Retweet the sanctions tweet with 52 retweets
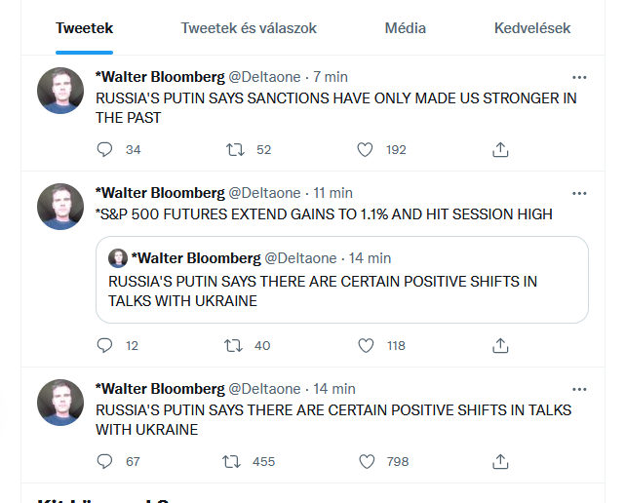 pyautogui.click(x=235, y=150)
